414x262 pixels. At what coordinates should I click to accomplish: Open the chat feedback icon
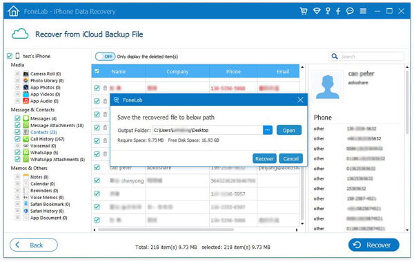[x=350, y=11]
